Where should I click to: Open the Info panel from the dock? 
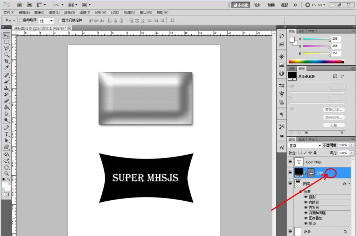point(282,73)
